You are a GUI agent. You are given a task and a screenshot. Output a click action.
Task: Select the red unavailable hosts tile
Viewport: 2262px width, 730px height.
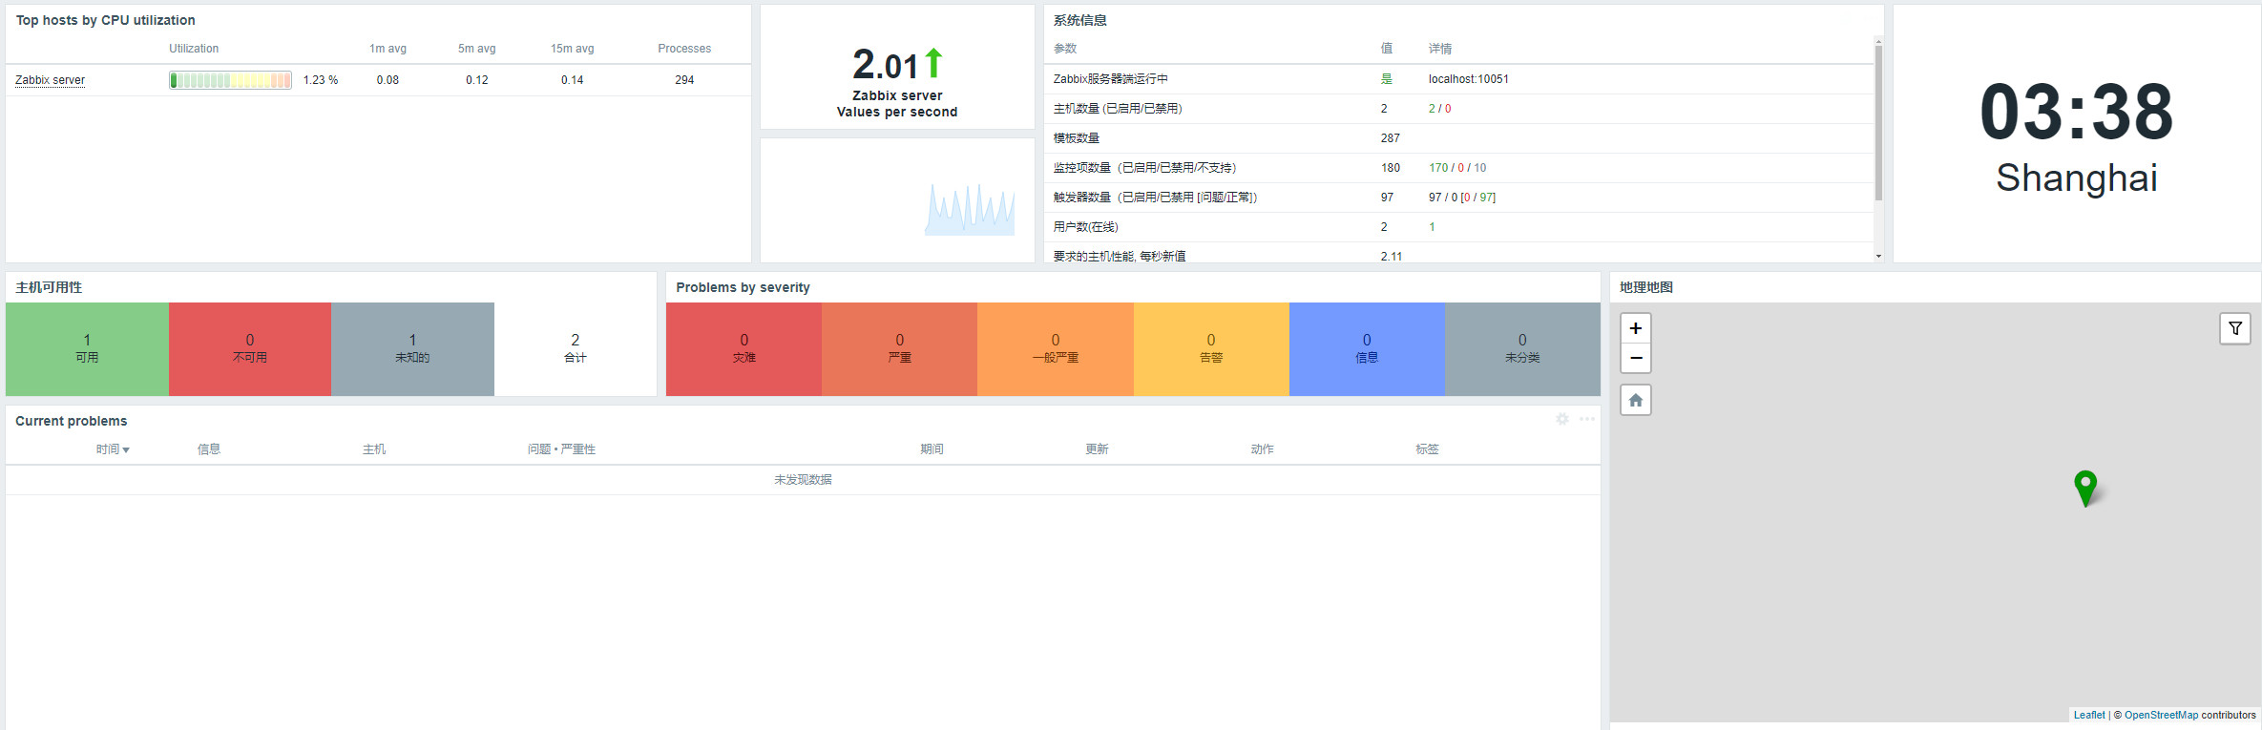coord(250,348)
